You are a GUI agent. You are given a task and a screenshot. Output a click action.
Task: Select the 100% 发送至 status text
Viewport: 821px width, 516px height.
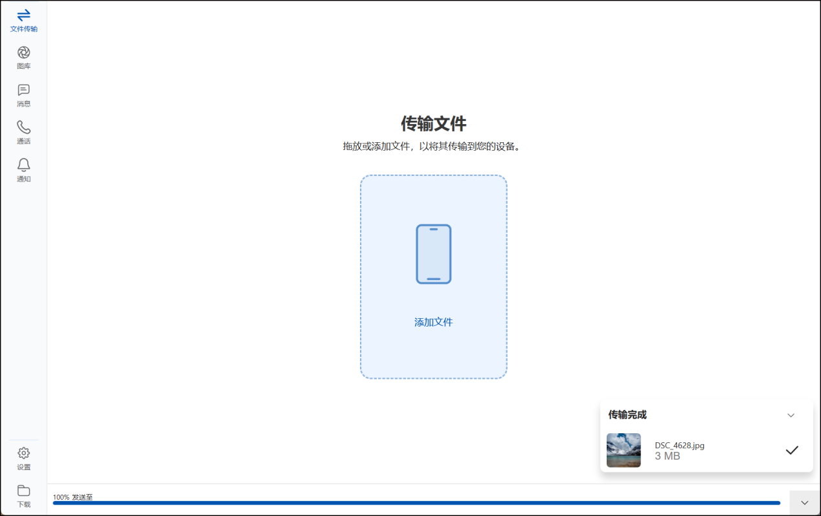pos(73,497)
